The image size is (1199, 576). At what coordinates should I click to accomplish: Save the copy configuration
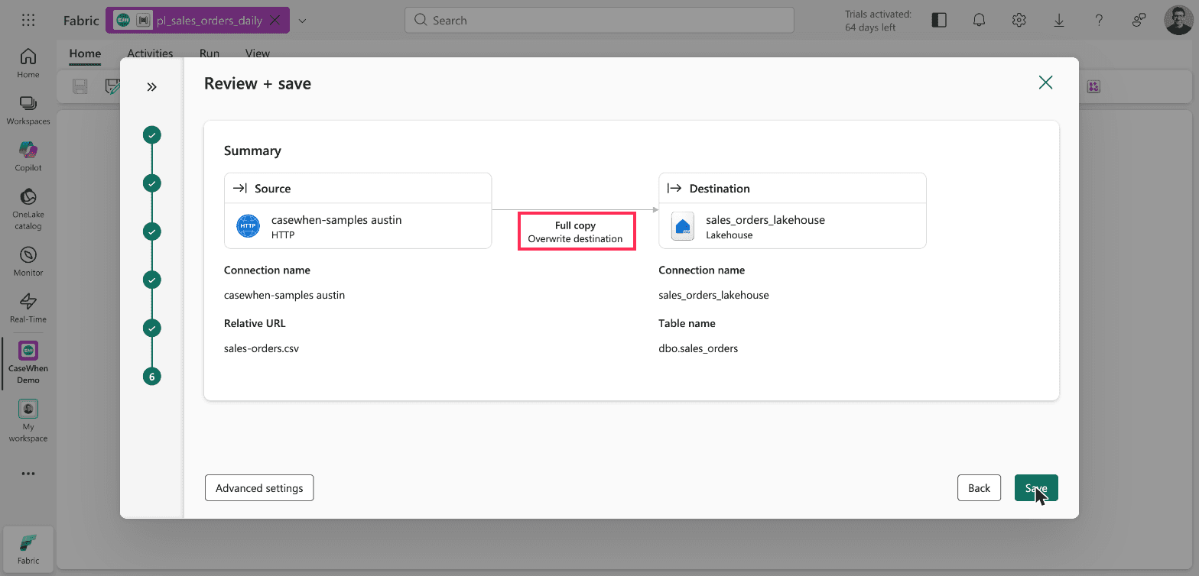1036,488
